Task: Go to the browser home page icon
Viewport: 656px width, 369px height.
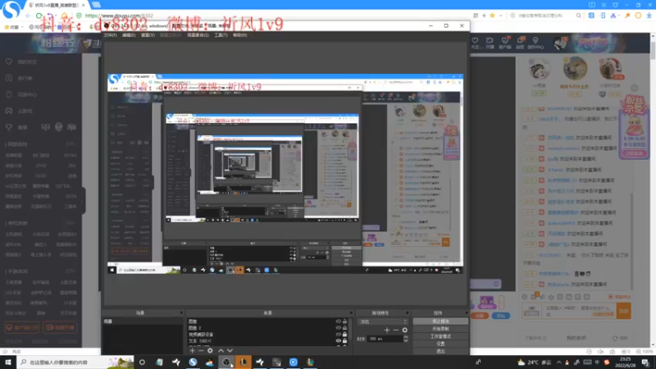Action: point(65,16)
